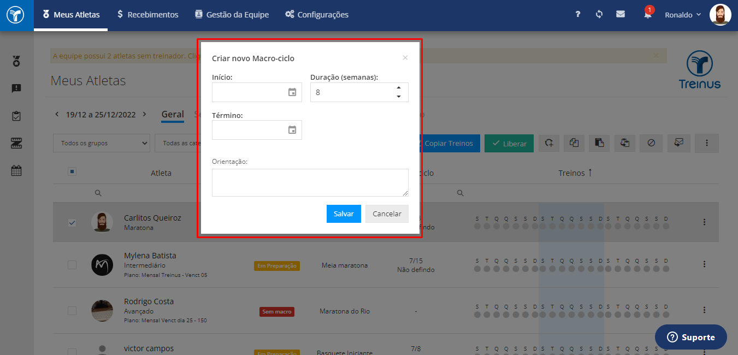738x355 pixels.
Task: Open the Recebimentos menu
Action: coord(147,15)
